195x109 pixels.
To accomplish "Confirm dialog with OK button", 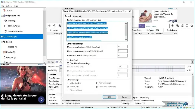I will tap(109, 97).
